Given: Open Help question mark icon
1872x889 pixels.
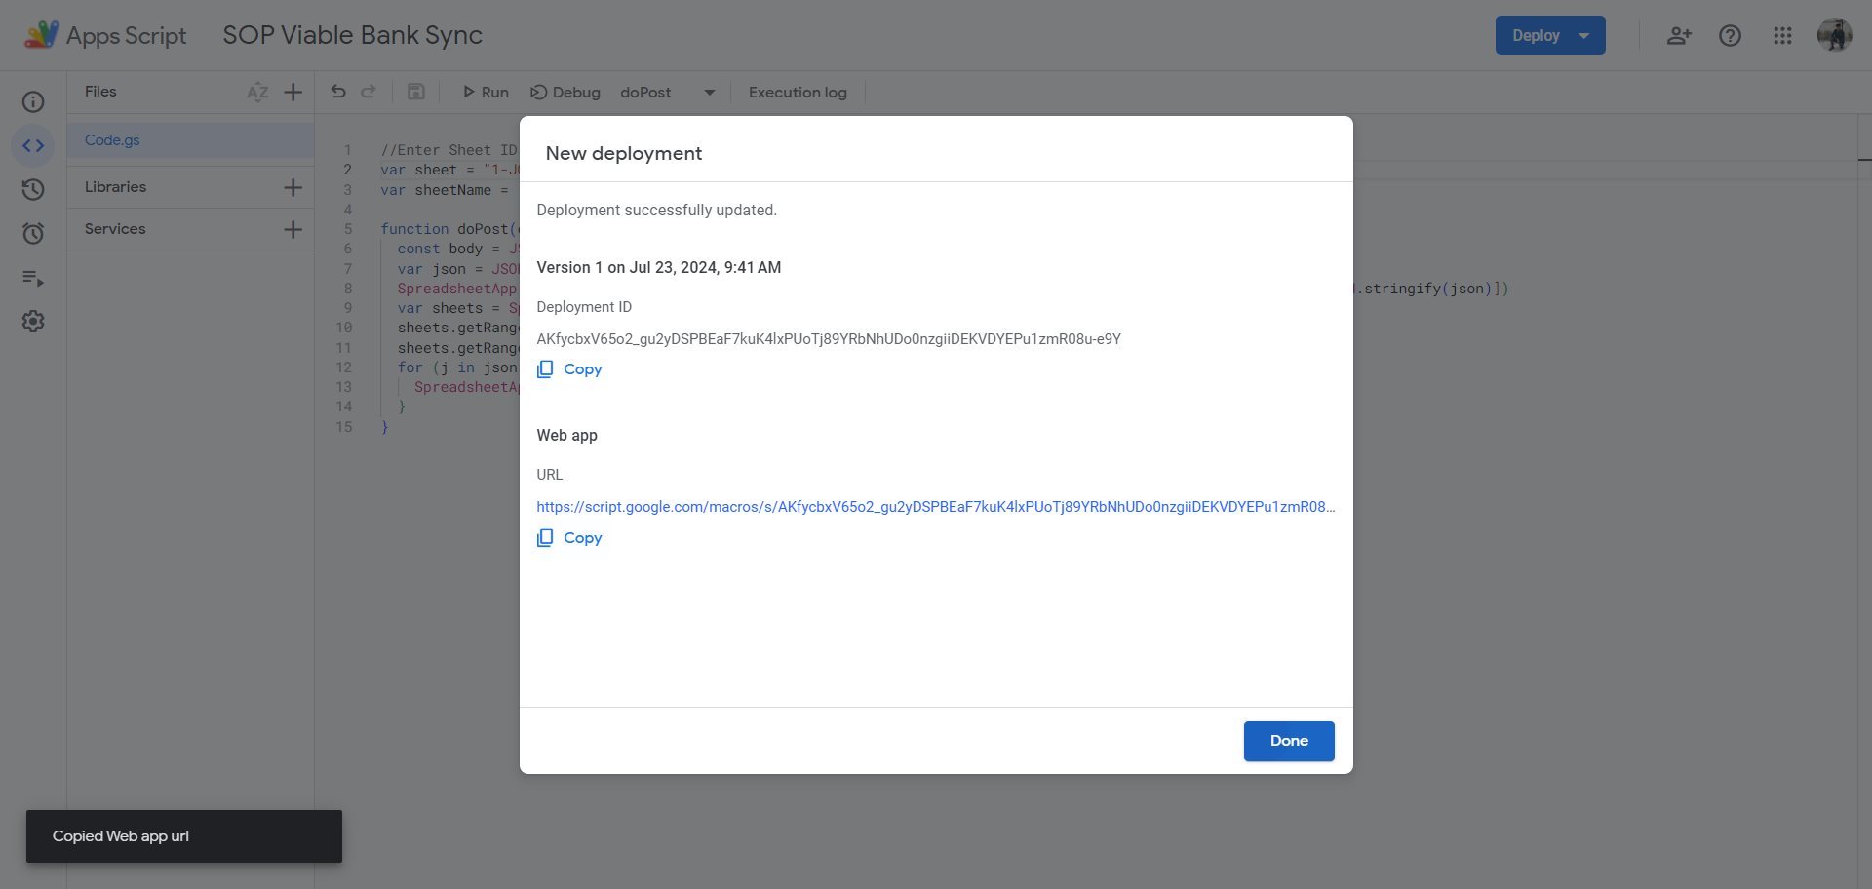Looking at the screenshot, I should click(1730, 35).
